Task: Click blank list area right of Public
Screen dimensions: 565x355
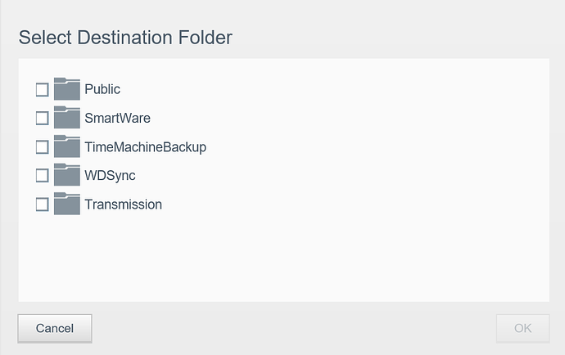Action: coord(328,89)
